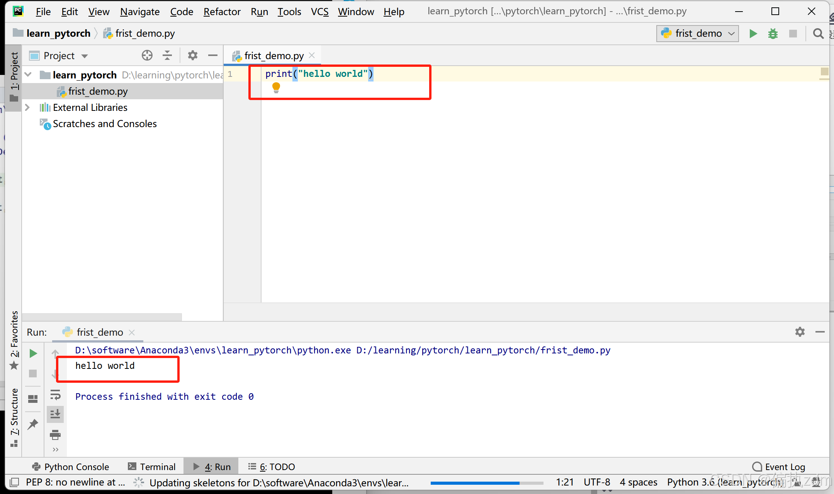Open the 6: TODO tool window
This screenshot has width=834, height=494.
[272, 467]
